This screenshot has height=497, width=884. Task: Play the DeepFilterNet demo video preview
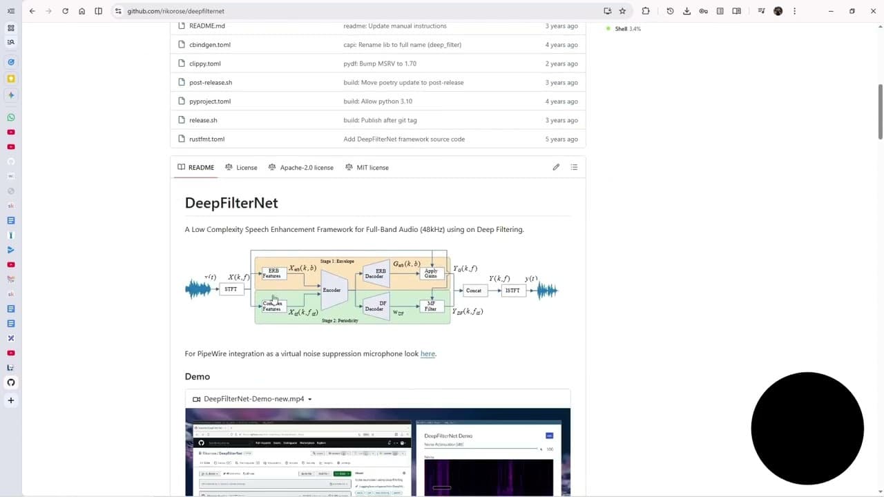click(x=378, y=452)
